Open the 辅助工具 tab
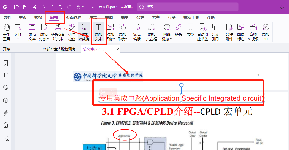The width and height of the screenshot is (289, 150). [x=191, y=17]
